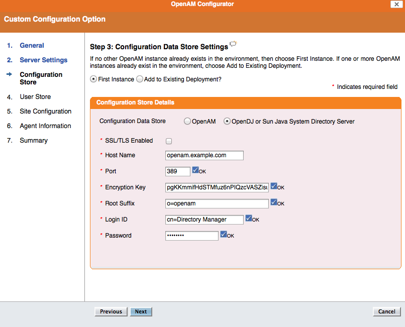The image size is (405, 327).
Task: Click the arrow marker beside Configuration Store step
Action: (10, 74)
